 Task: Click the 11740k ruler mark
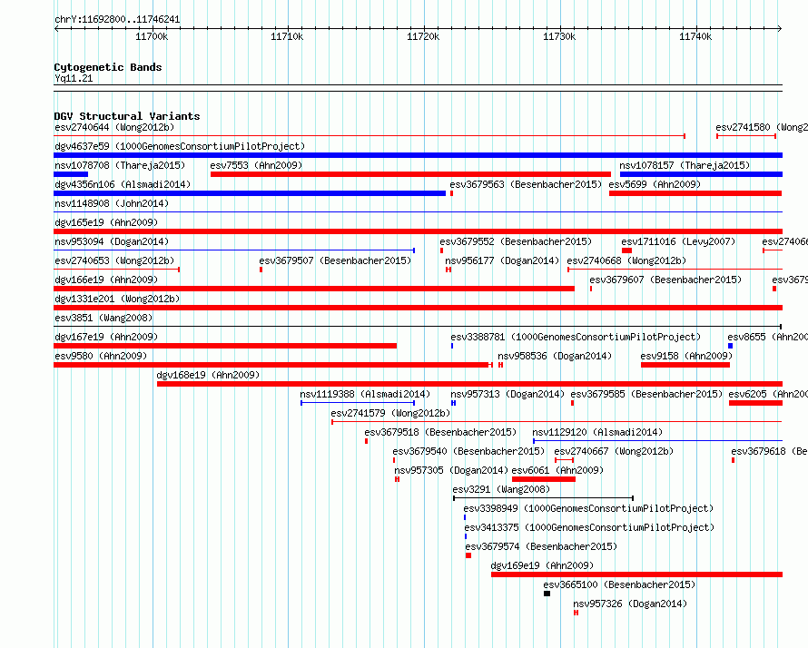695,36
